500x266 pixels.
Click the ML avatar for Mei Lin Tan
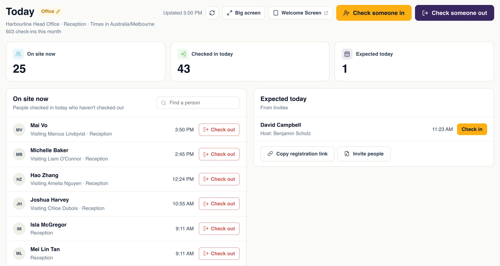tap(19, 254)
